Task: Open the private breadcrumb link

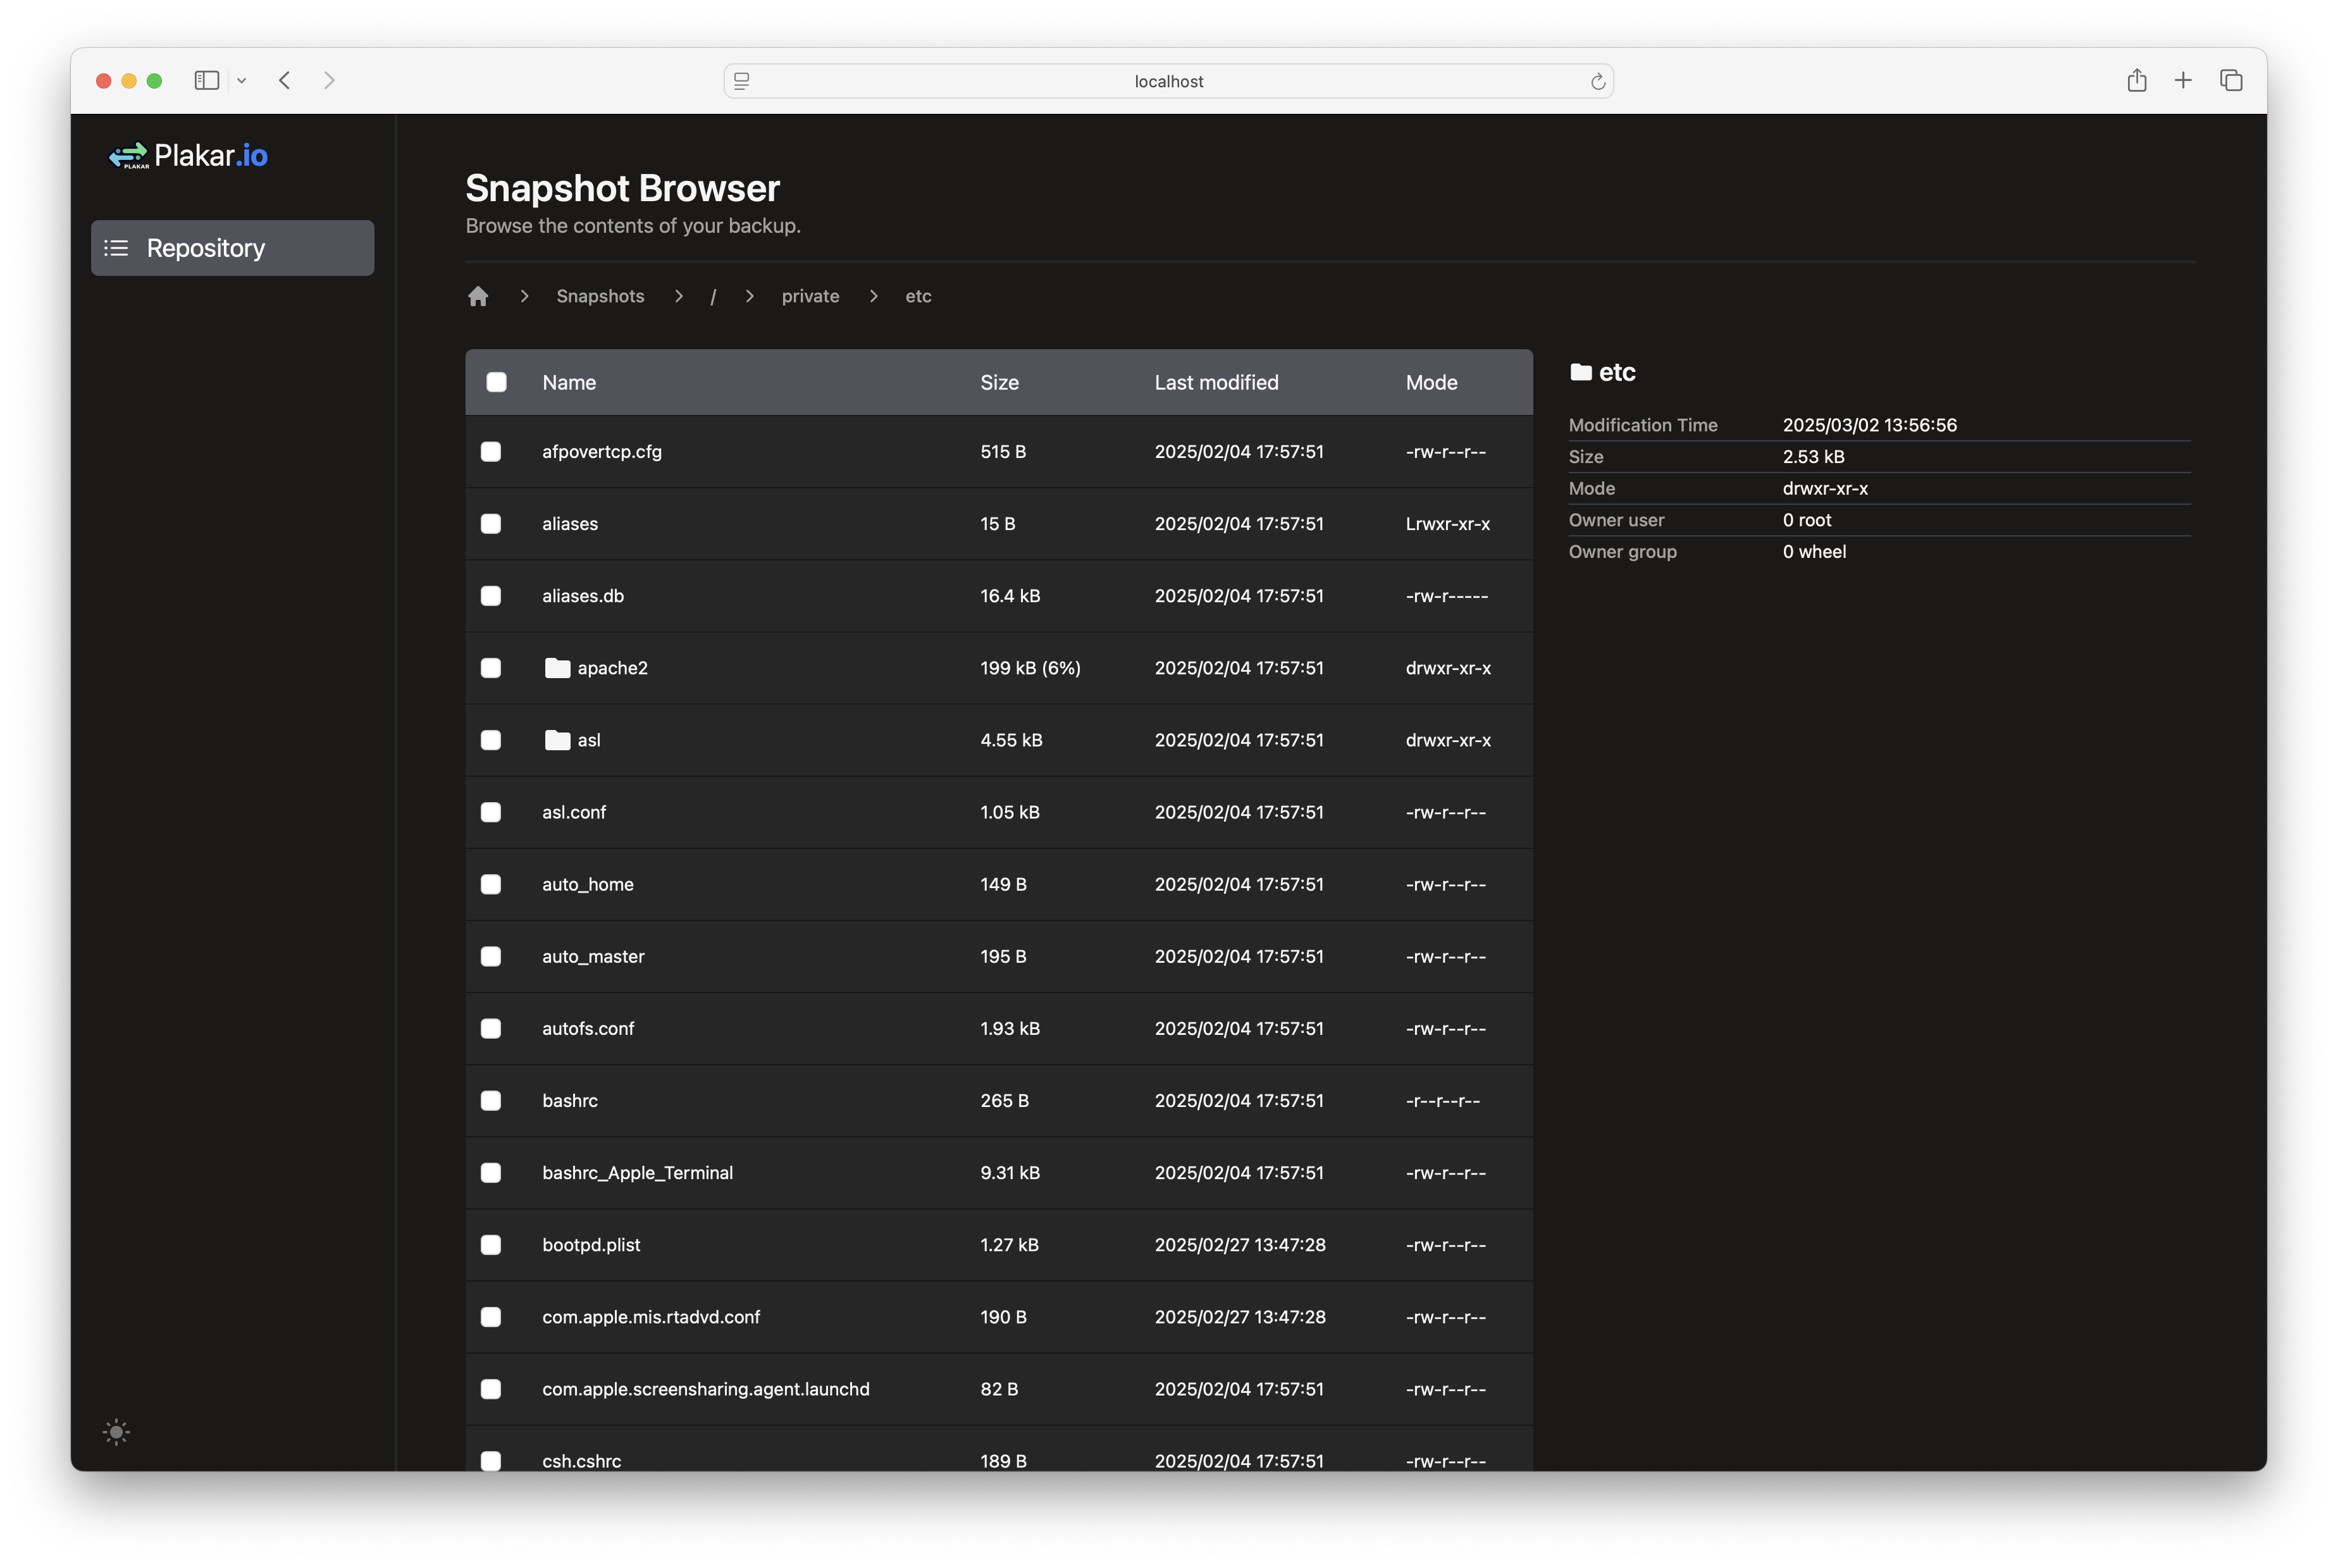Action: coord(810,295)
